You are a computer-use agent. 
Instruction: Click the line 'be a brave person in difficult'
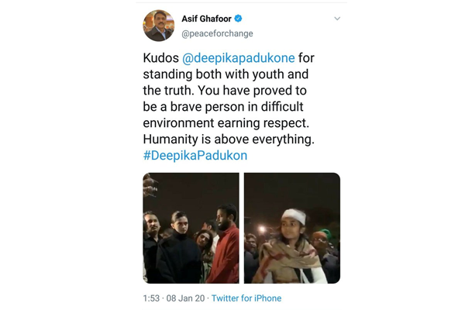click(223, 106)
